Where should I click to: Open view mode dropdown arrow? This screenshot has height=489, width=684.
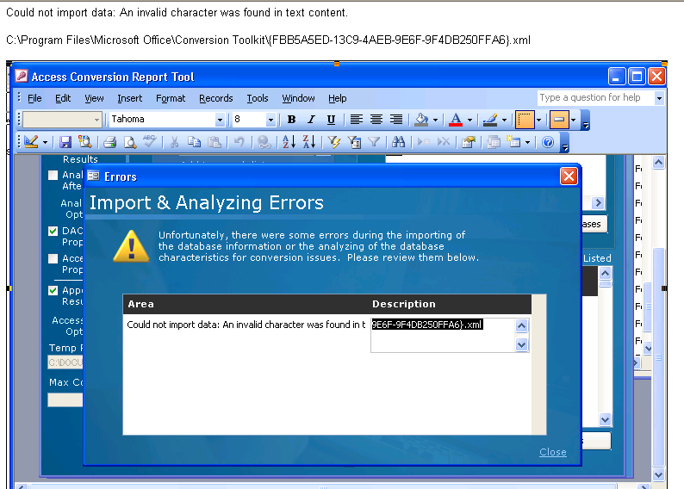pyautogui.click(x=45, y=142)
